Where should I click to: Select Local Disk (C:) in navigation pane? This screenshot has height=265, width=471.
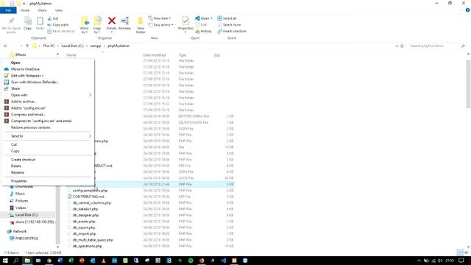pyautogui.click(x=26, y=215)
